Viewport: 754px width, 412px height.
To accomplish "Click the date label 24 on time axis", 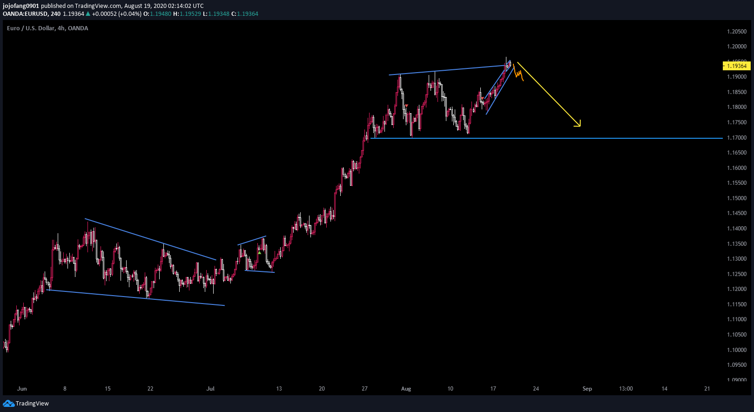I will pyautogui.click(x=536, y=389).
